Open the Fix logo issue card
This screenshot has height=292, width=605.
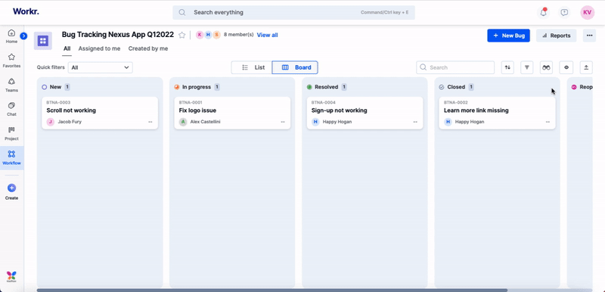(x=232, y=113)
